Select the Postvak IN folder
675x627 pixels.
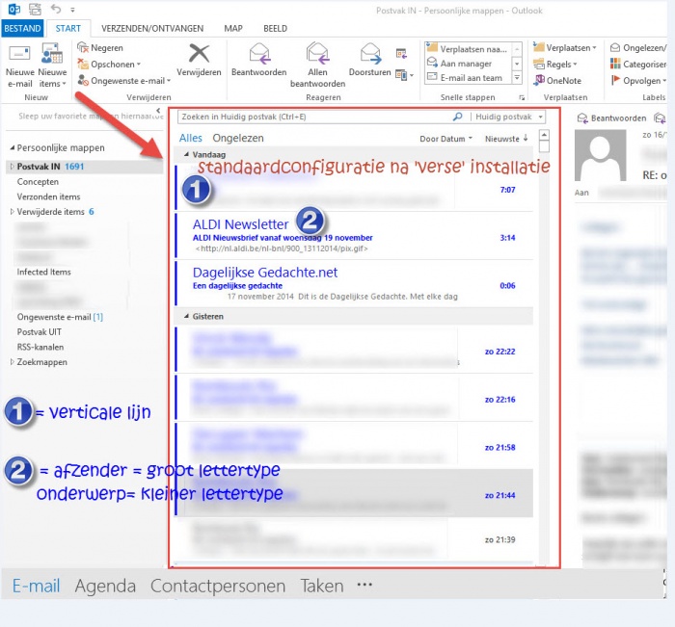84,167
